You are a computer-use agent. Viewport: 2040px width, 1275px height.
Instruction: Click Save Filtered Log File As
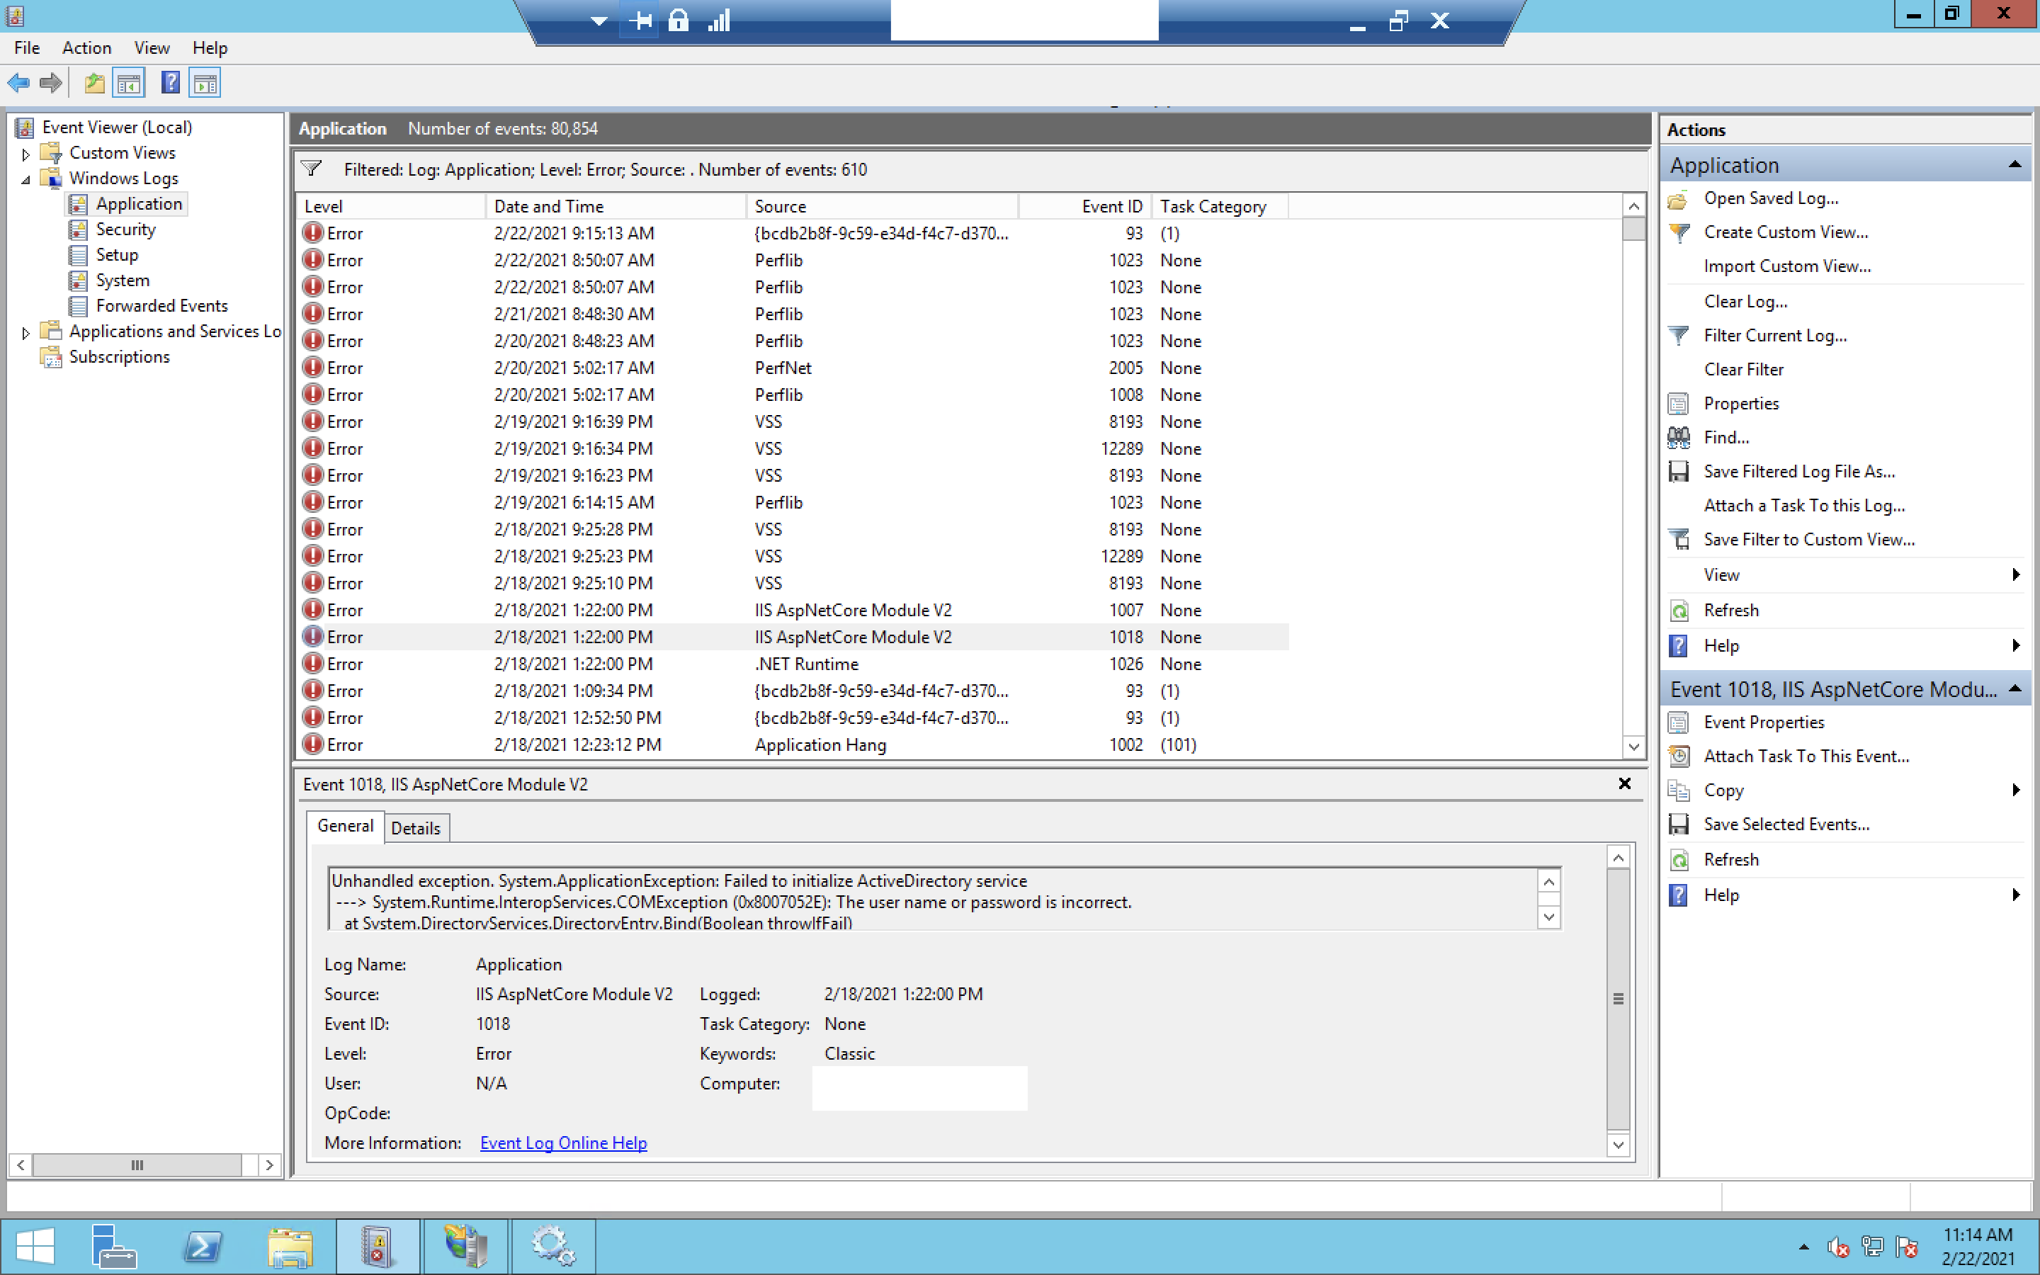1798,471
